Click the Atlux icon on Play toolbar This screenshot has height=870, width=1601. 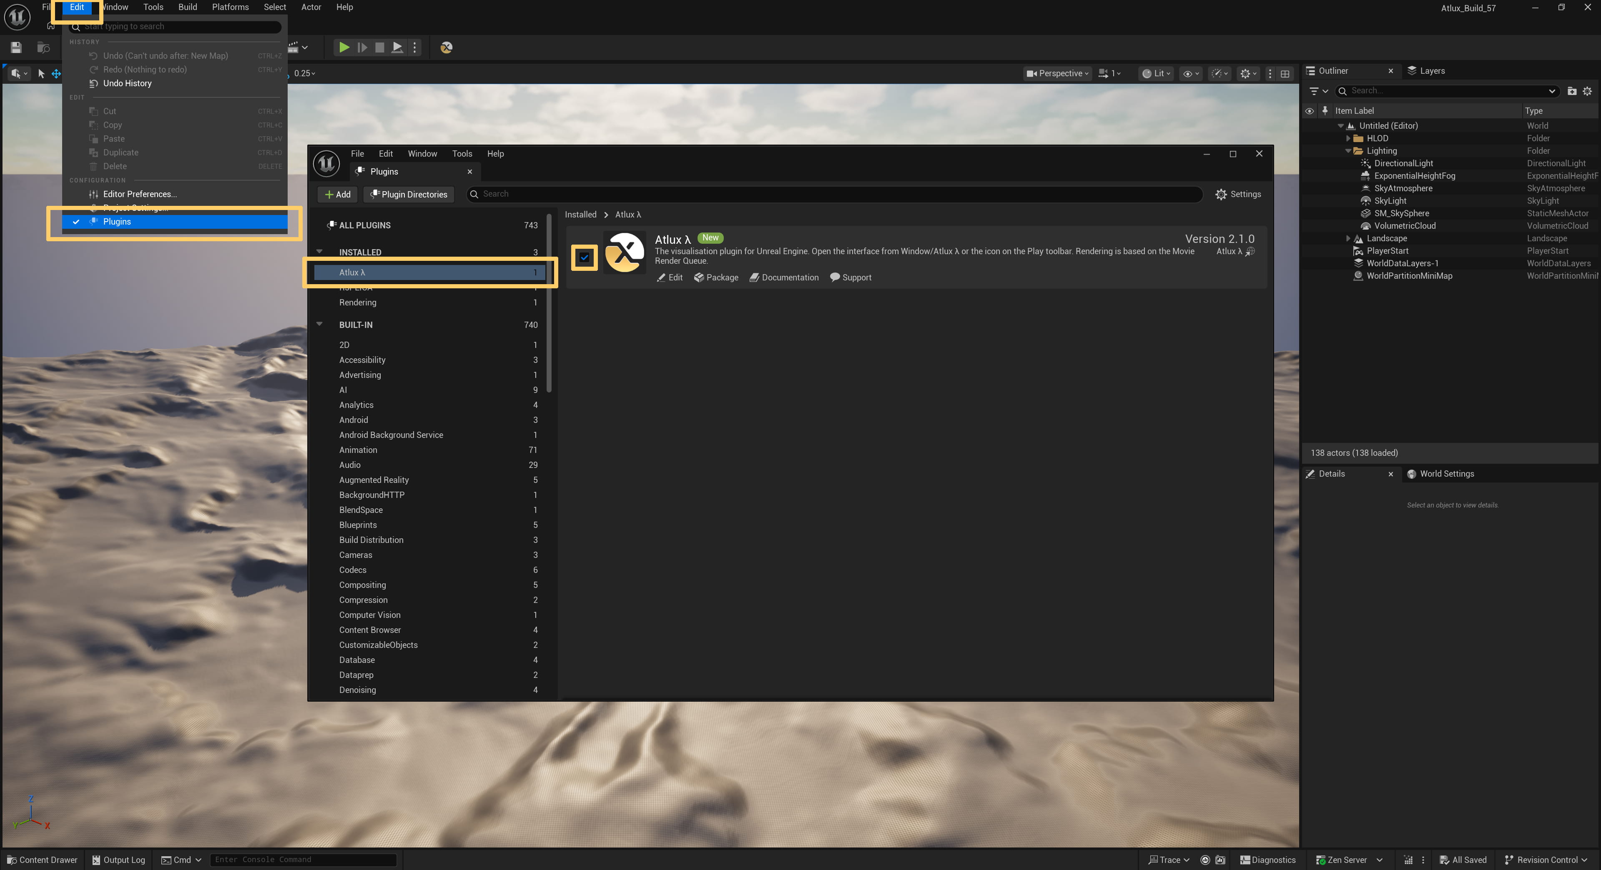coord(446,47)
